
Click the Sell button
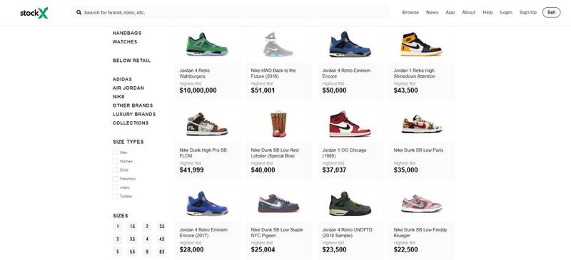(x=551, y=12)
